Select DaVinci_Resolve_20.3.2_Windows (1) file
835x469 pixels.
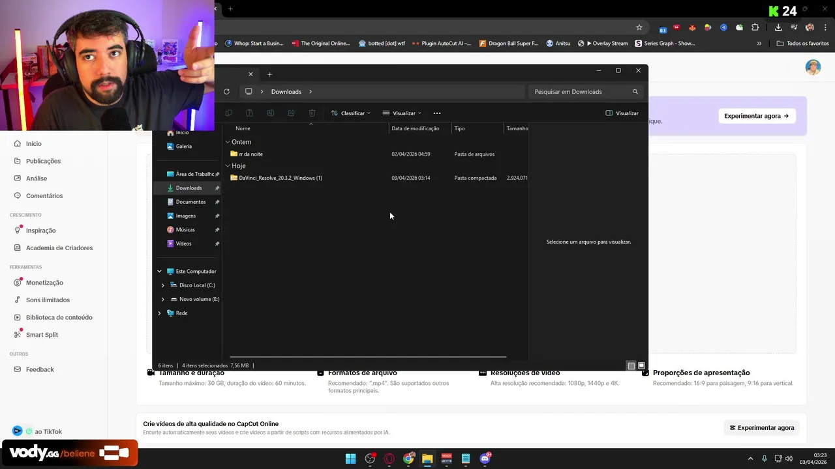coord(276,178)
